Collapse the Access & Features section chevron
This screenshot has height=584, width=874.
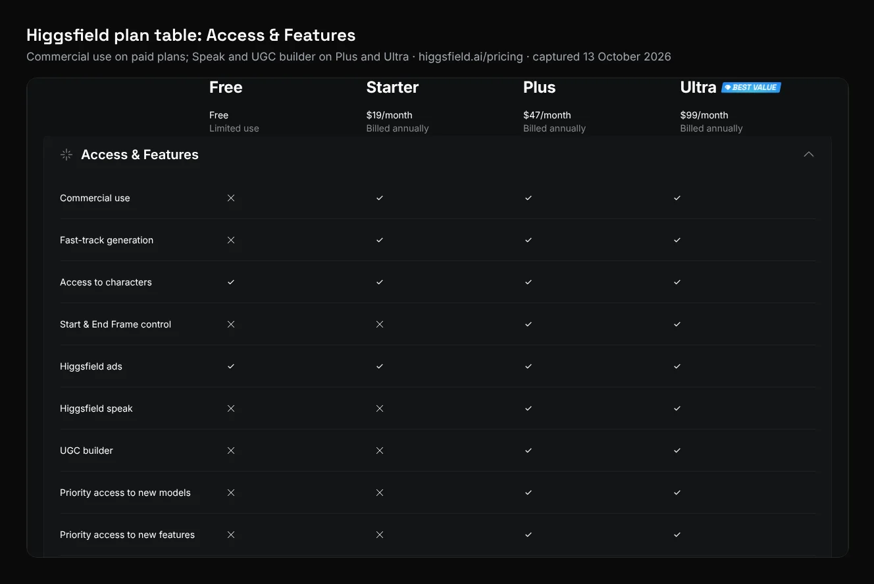pyautogui.click(x=809, y=155)
